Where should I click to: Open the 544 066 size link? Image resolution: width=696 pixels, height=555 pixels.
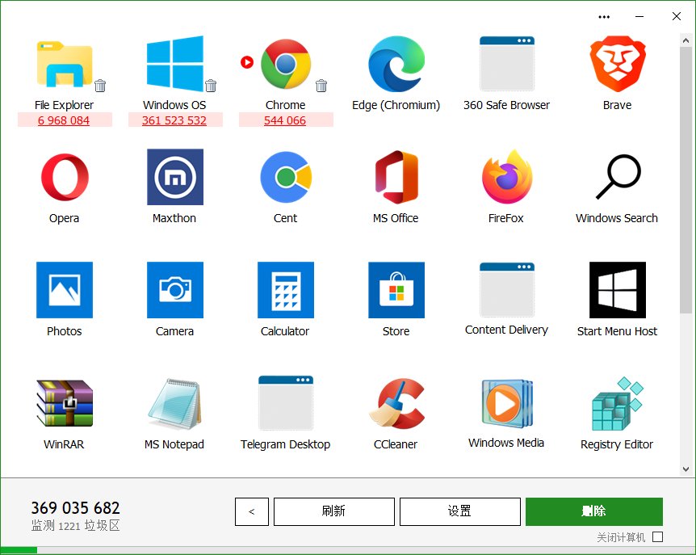[x=285, y=120]
